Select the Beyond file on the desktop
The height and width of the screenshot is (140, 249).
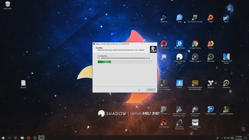pyautogui.click(x=23, y=84)
